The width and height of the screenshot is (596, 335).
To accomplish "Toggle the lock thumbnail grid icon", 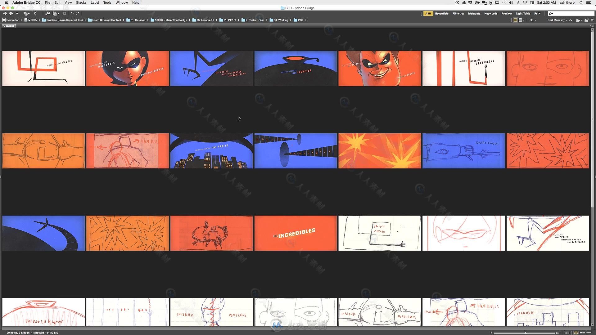I will [567, 333].
